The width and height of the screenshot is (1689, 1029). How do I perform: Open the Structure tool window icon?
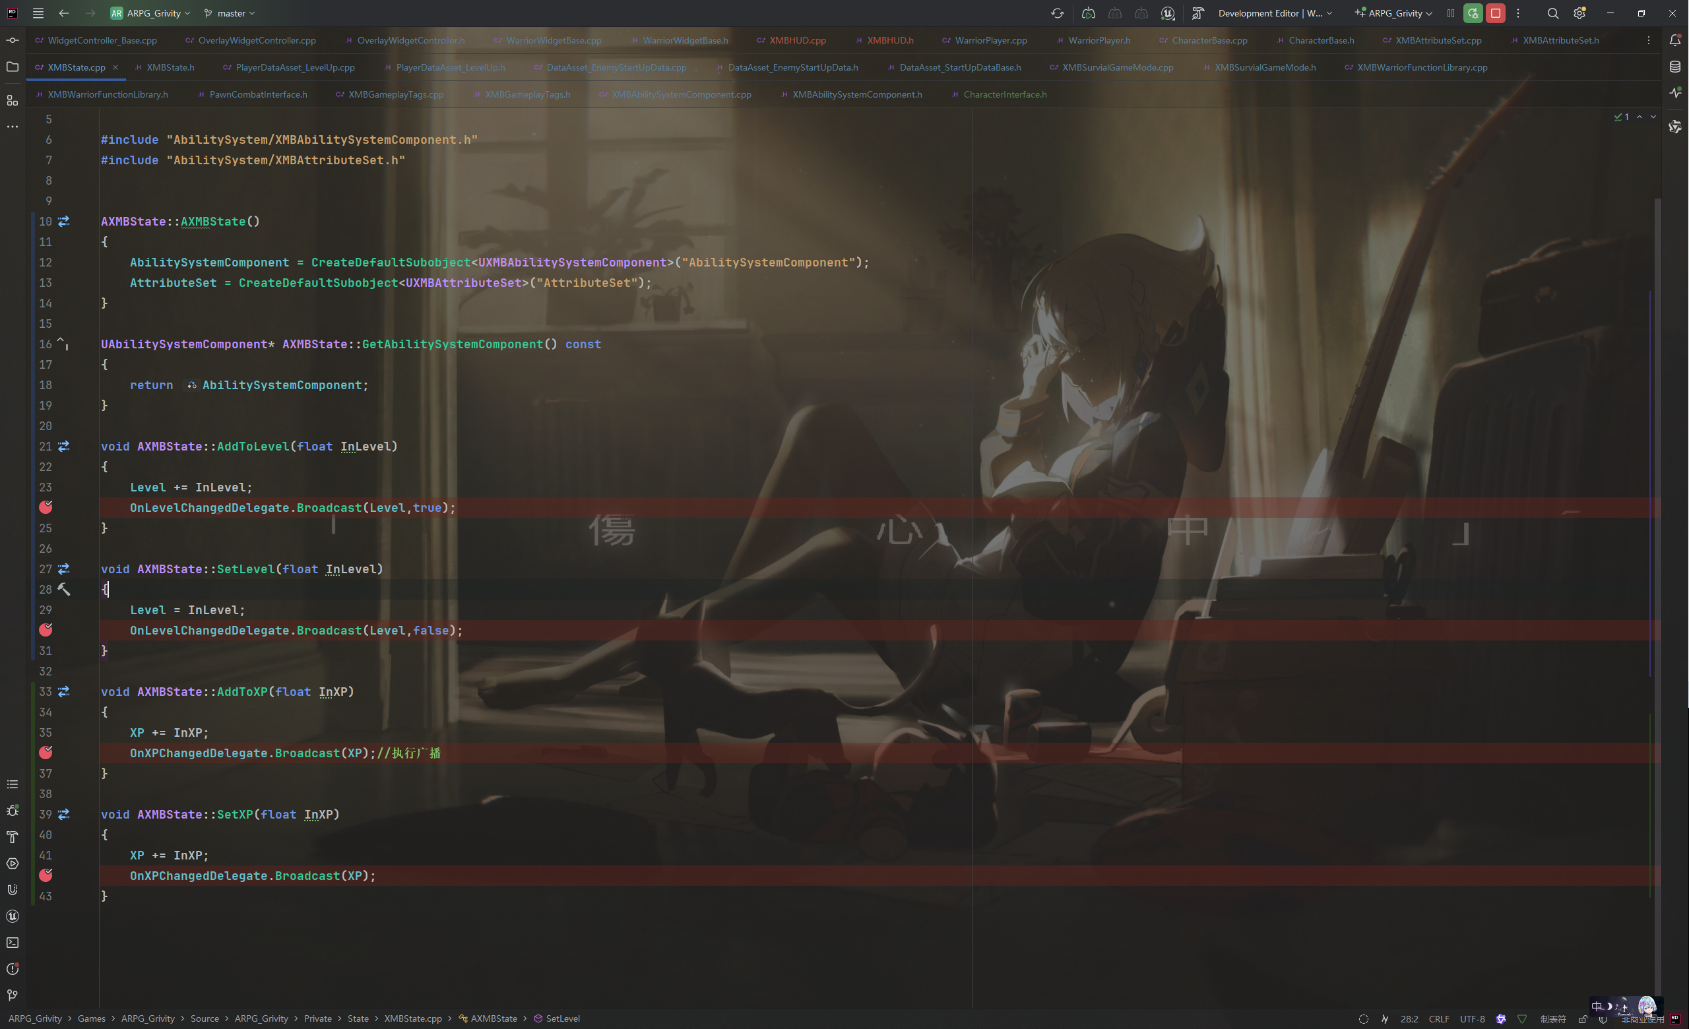point(13,101)
